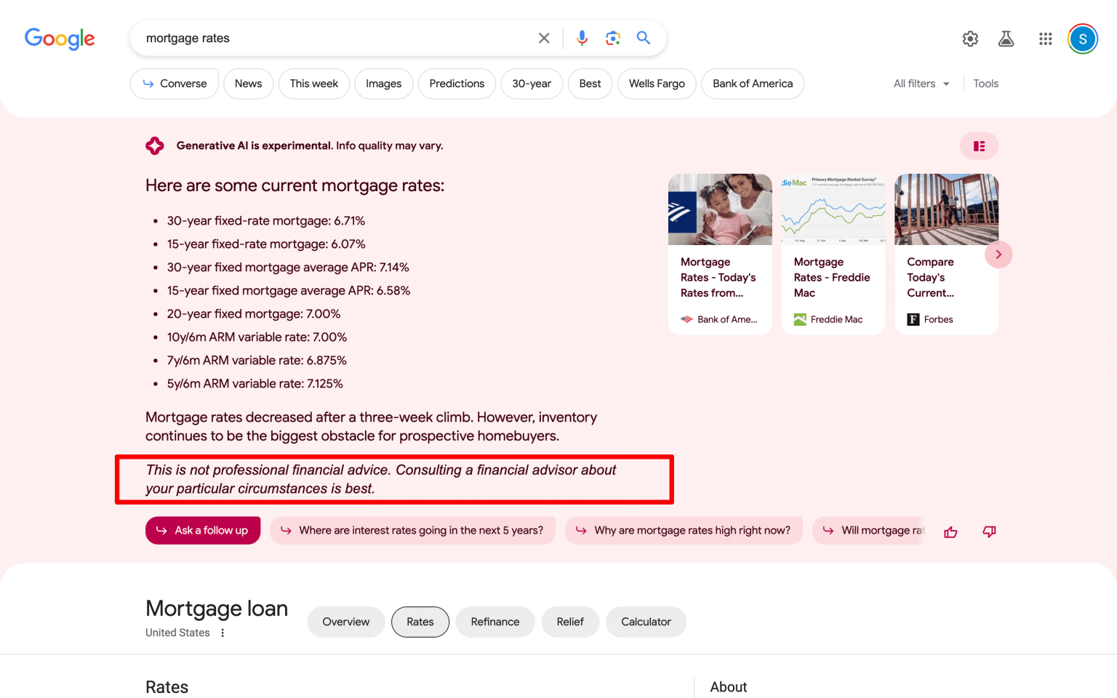Give the AI answer a thumbs down
This screenshot has height=698, width=1117.
(989, 531)
